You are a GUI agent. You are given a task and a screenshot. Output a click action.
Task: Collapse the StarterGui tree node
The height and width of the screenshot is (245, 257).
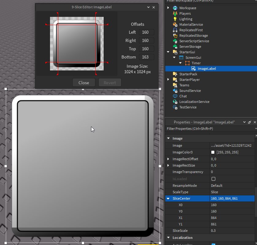tap(168, 52)
